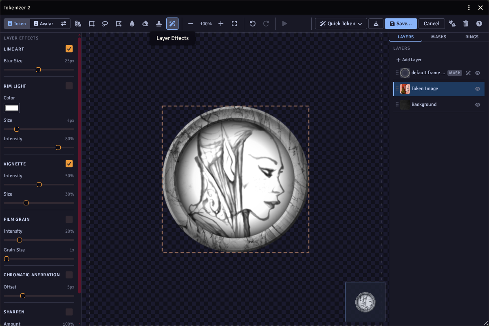Image resolution: width=489 pixels, height=326 pixels.
Task: Zoom out with the minus icon
Action: (191, 24)
